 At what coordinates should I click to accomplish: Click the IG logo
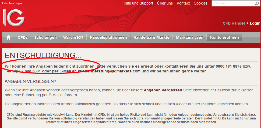click(13, 18)
